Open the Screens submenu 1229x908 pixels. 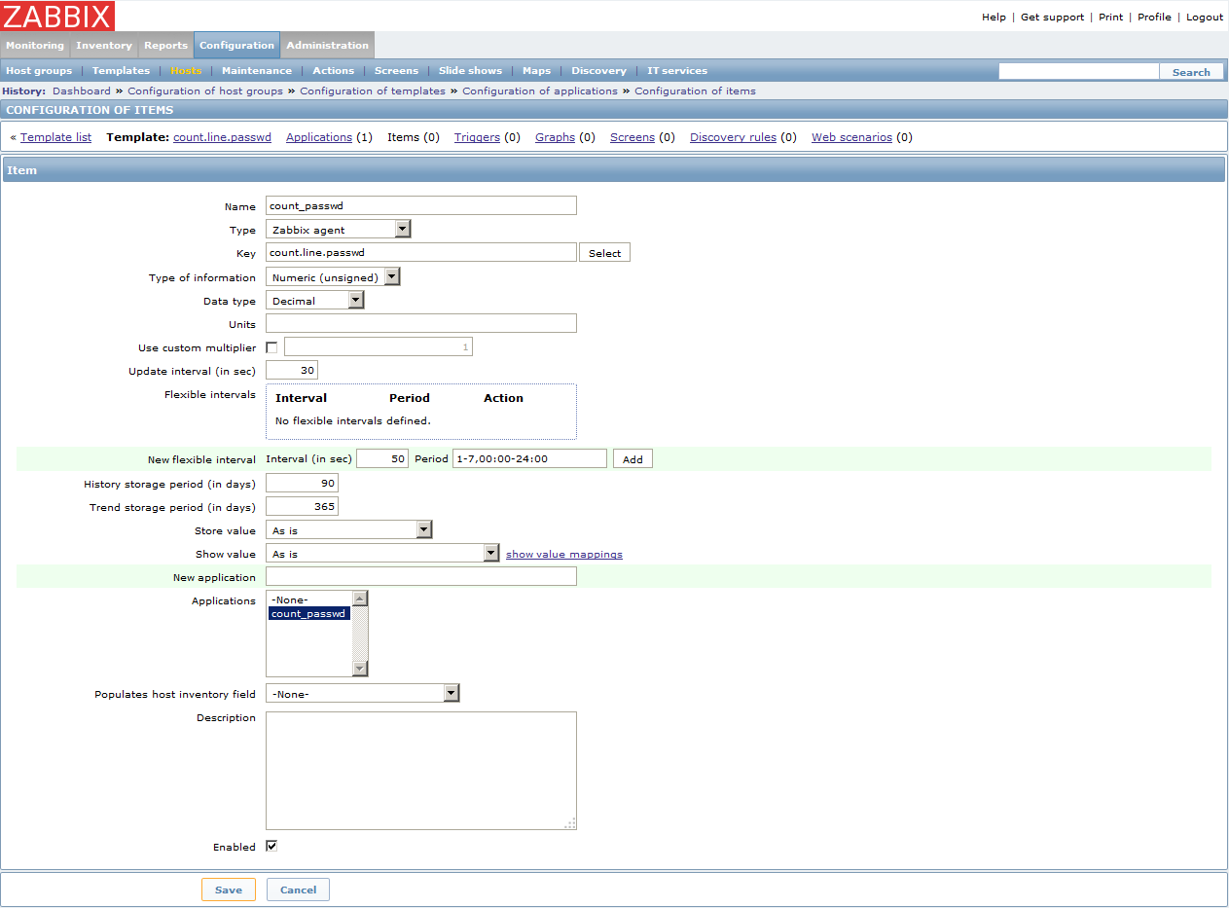396,70
